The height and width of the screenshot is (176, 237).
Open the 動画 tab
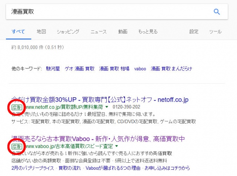pyautogui.click(x=123, y=31)
